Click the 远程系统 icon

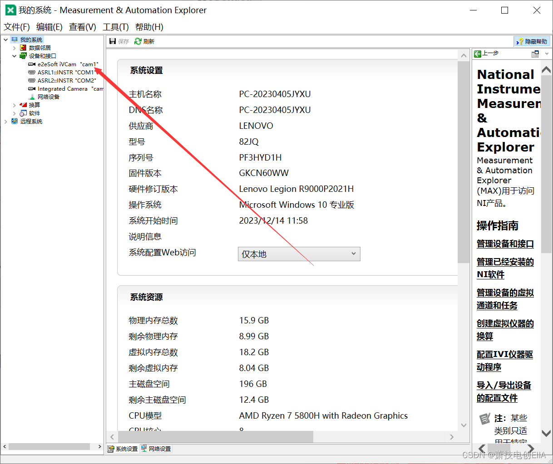tap(15, 122)
